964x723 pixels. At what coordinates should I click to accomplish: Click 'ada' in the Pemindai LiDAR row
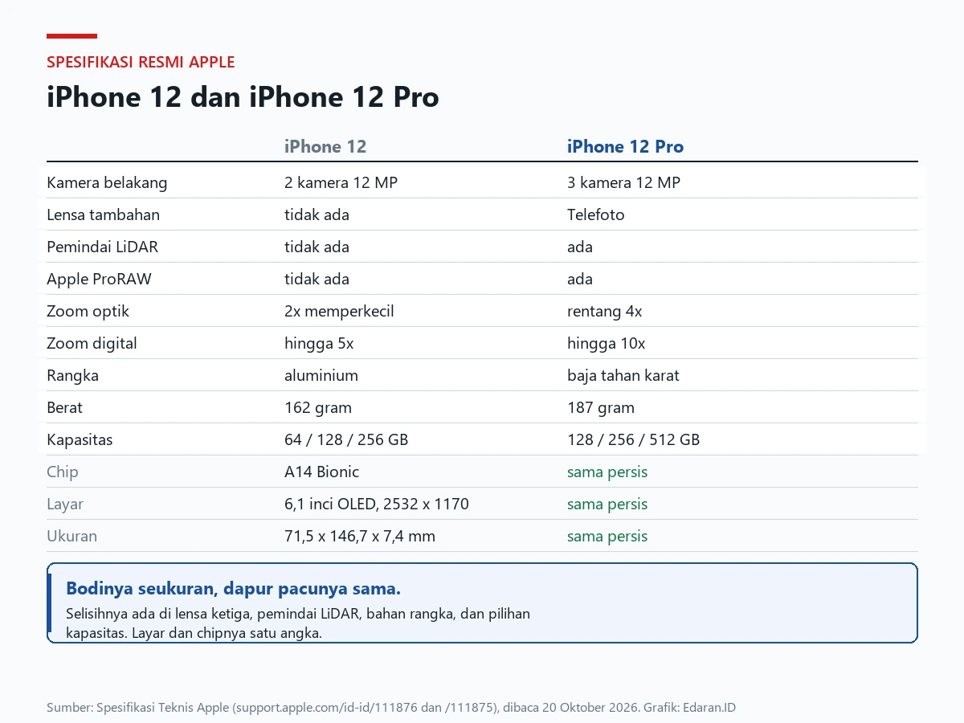[580, 247]
